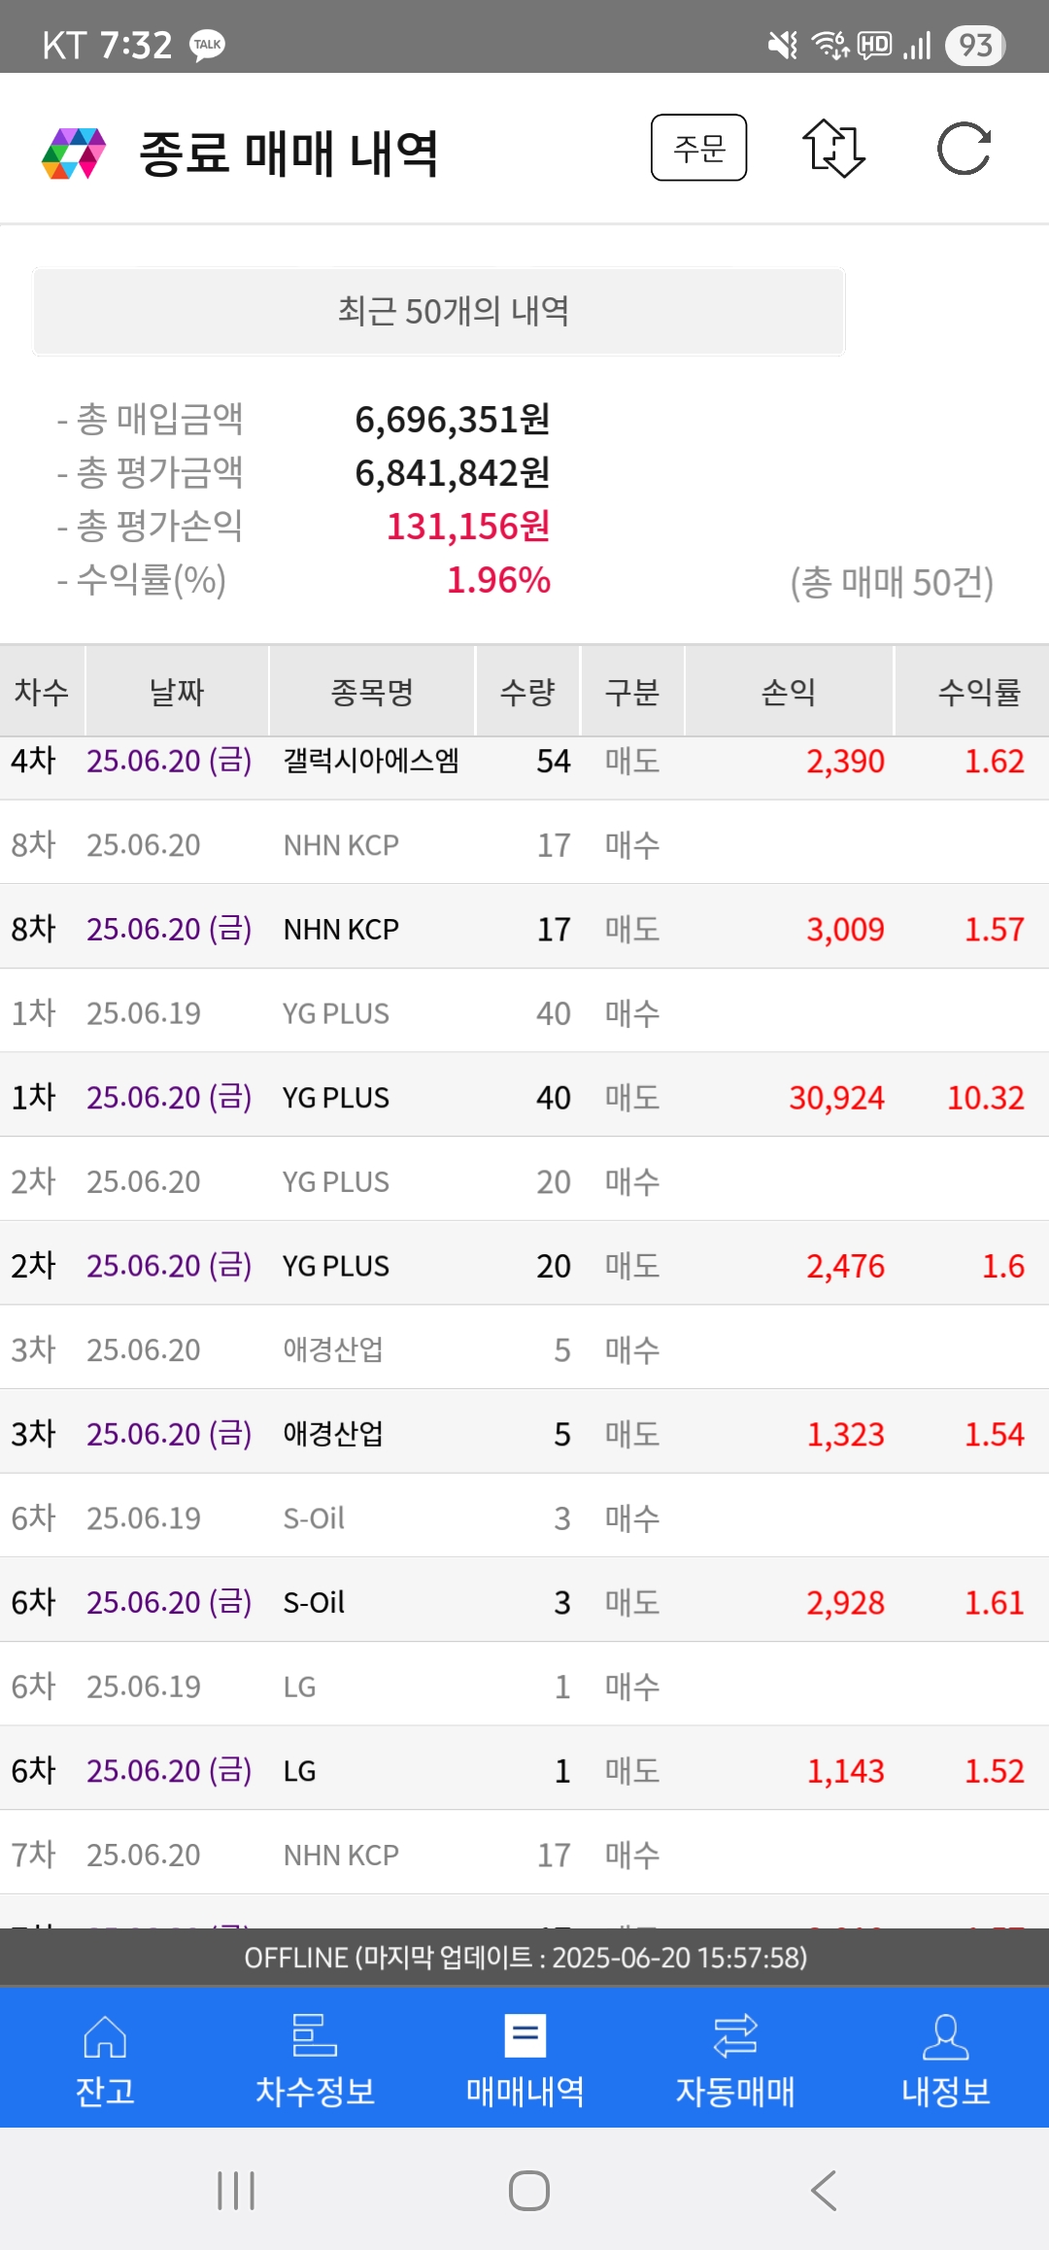Open Android recent apps button
The image size is (1049, 2250).
click(x=236, y=2191)
